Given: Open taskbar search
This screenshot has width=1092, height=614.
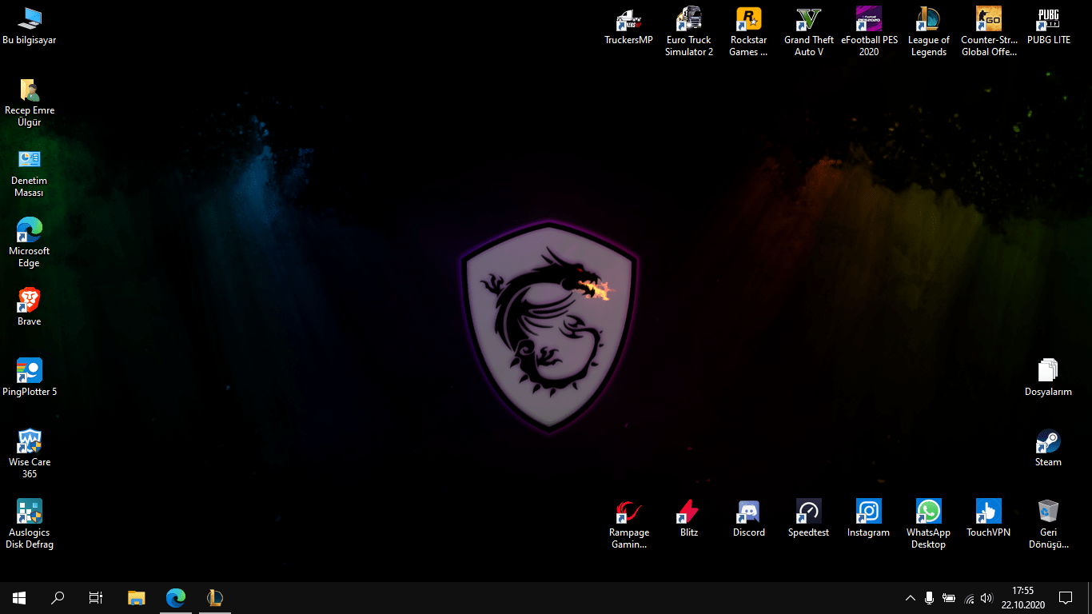Looking at the screenshot, I should (58, 598).
